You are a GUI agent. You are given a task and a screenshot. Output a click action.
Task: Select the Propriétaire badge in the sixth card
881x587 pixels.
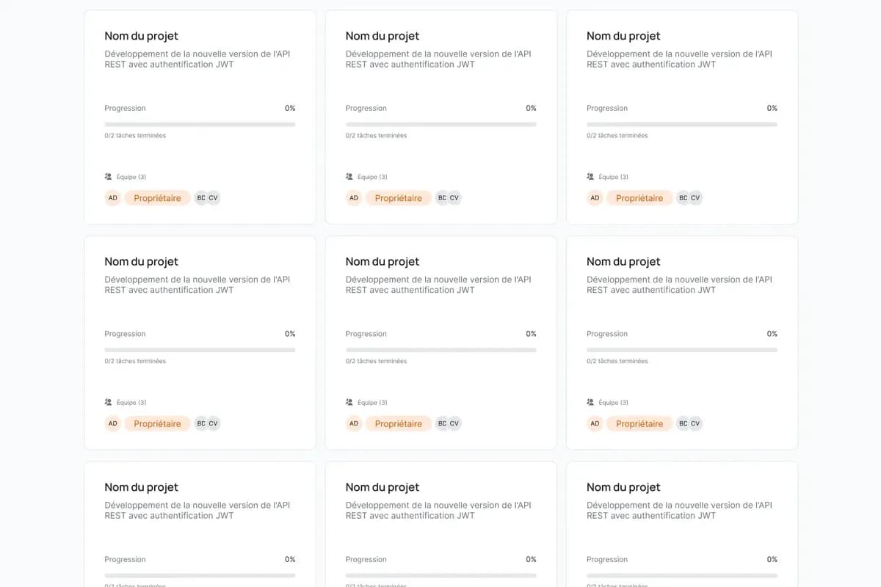(639, 423)
